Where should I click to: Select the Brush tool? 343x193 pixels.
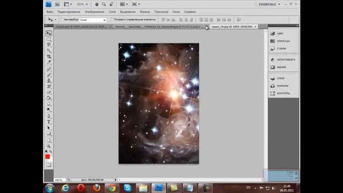[49, 75]
